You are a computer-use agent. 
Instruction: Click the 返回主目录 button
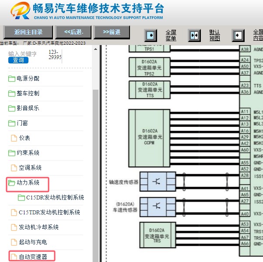(28, 32)
